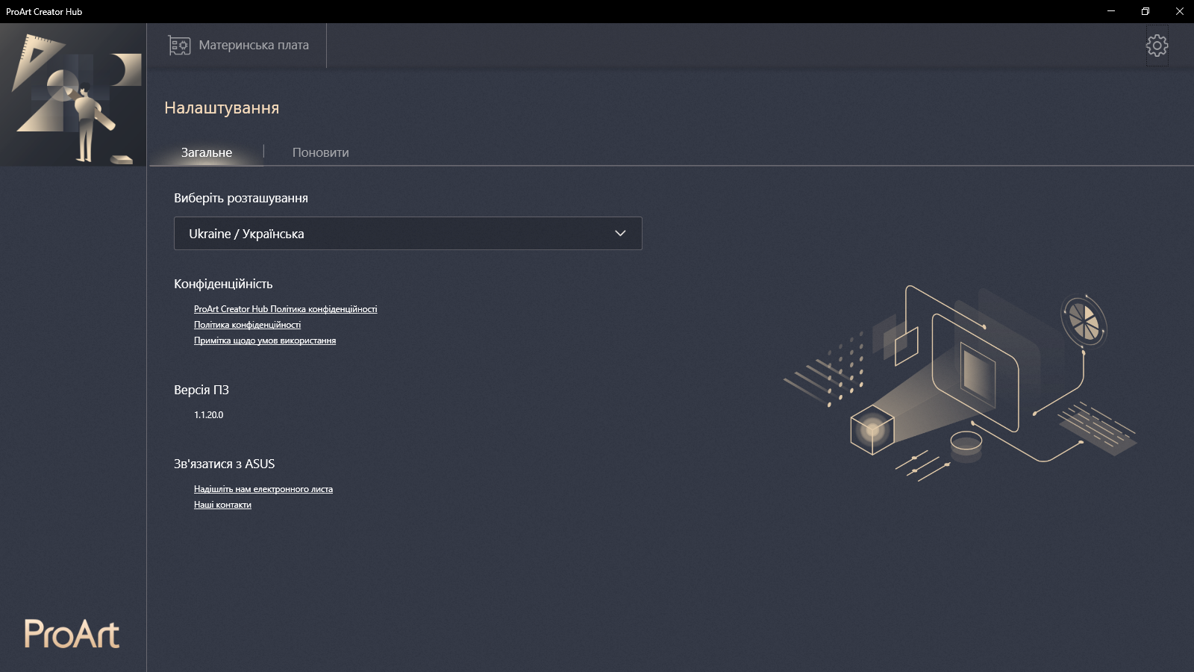The width and height of the screenshot is (1194, 672).
Task: Click the version number 1.1.20.0
Action: click(208, 415)
